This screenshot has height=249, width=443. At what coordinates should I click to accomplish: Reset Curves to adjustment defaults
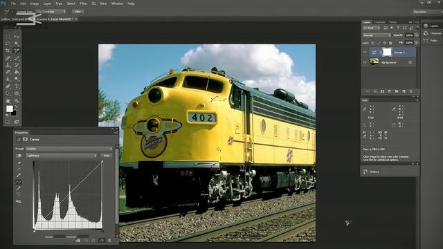click(93, 241)
